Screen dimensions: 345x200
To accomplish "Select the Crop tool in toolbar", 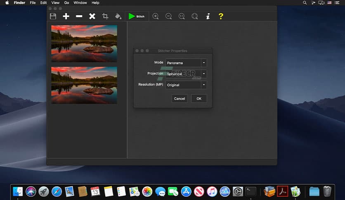I will click(x=105, y=16).
